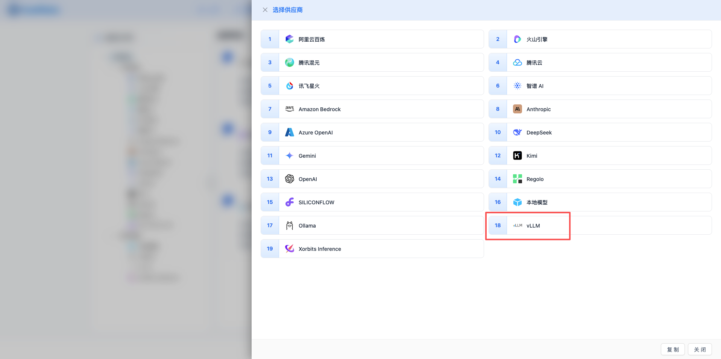Click the 复制 button
Image resolution: width=721 pixels, height=359 pixels.
coord(672,349)
